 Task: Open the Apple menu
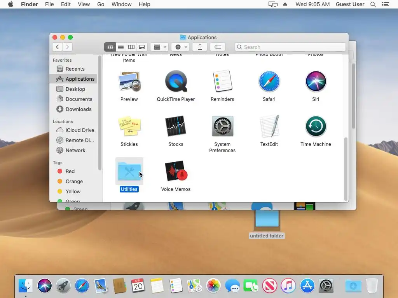pyautogui.click(x=10, y=4)
